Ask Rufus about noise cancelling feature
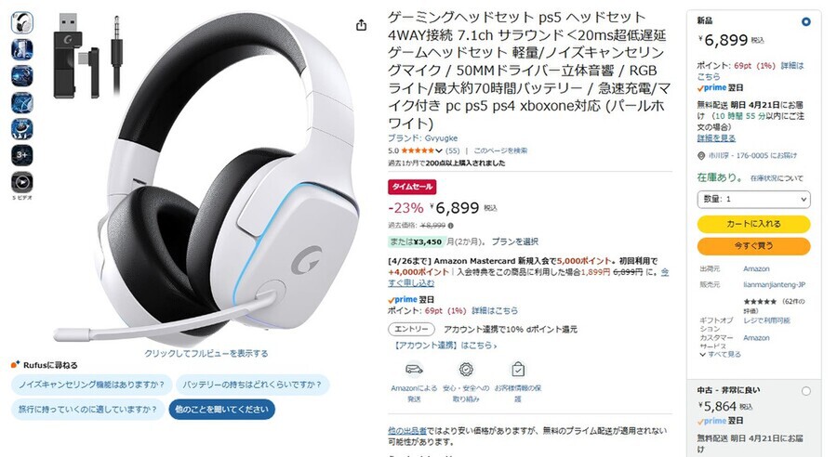 tap(92, 385)
